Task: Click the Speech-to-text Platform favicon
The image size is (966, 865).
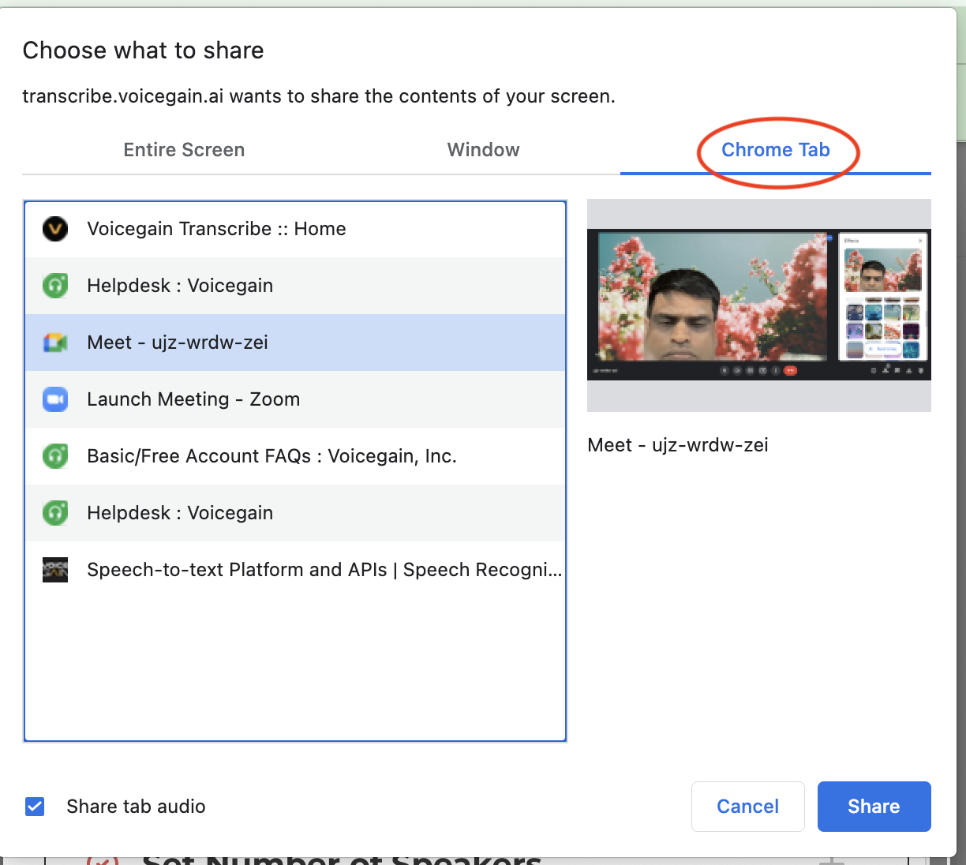Action: click(55, 570)
